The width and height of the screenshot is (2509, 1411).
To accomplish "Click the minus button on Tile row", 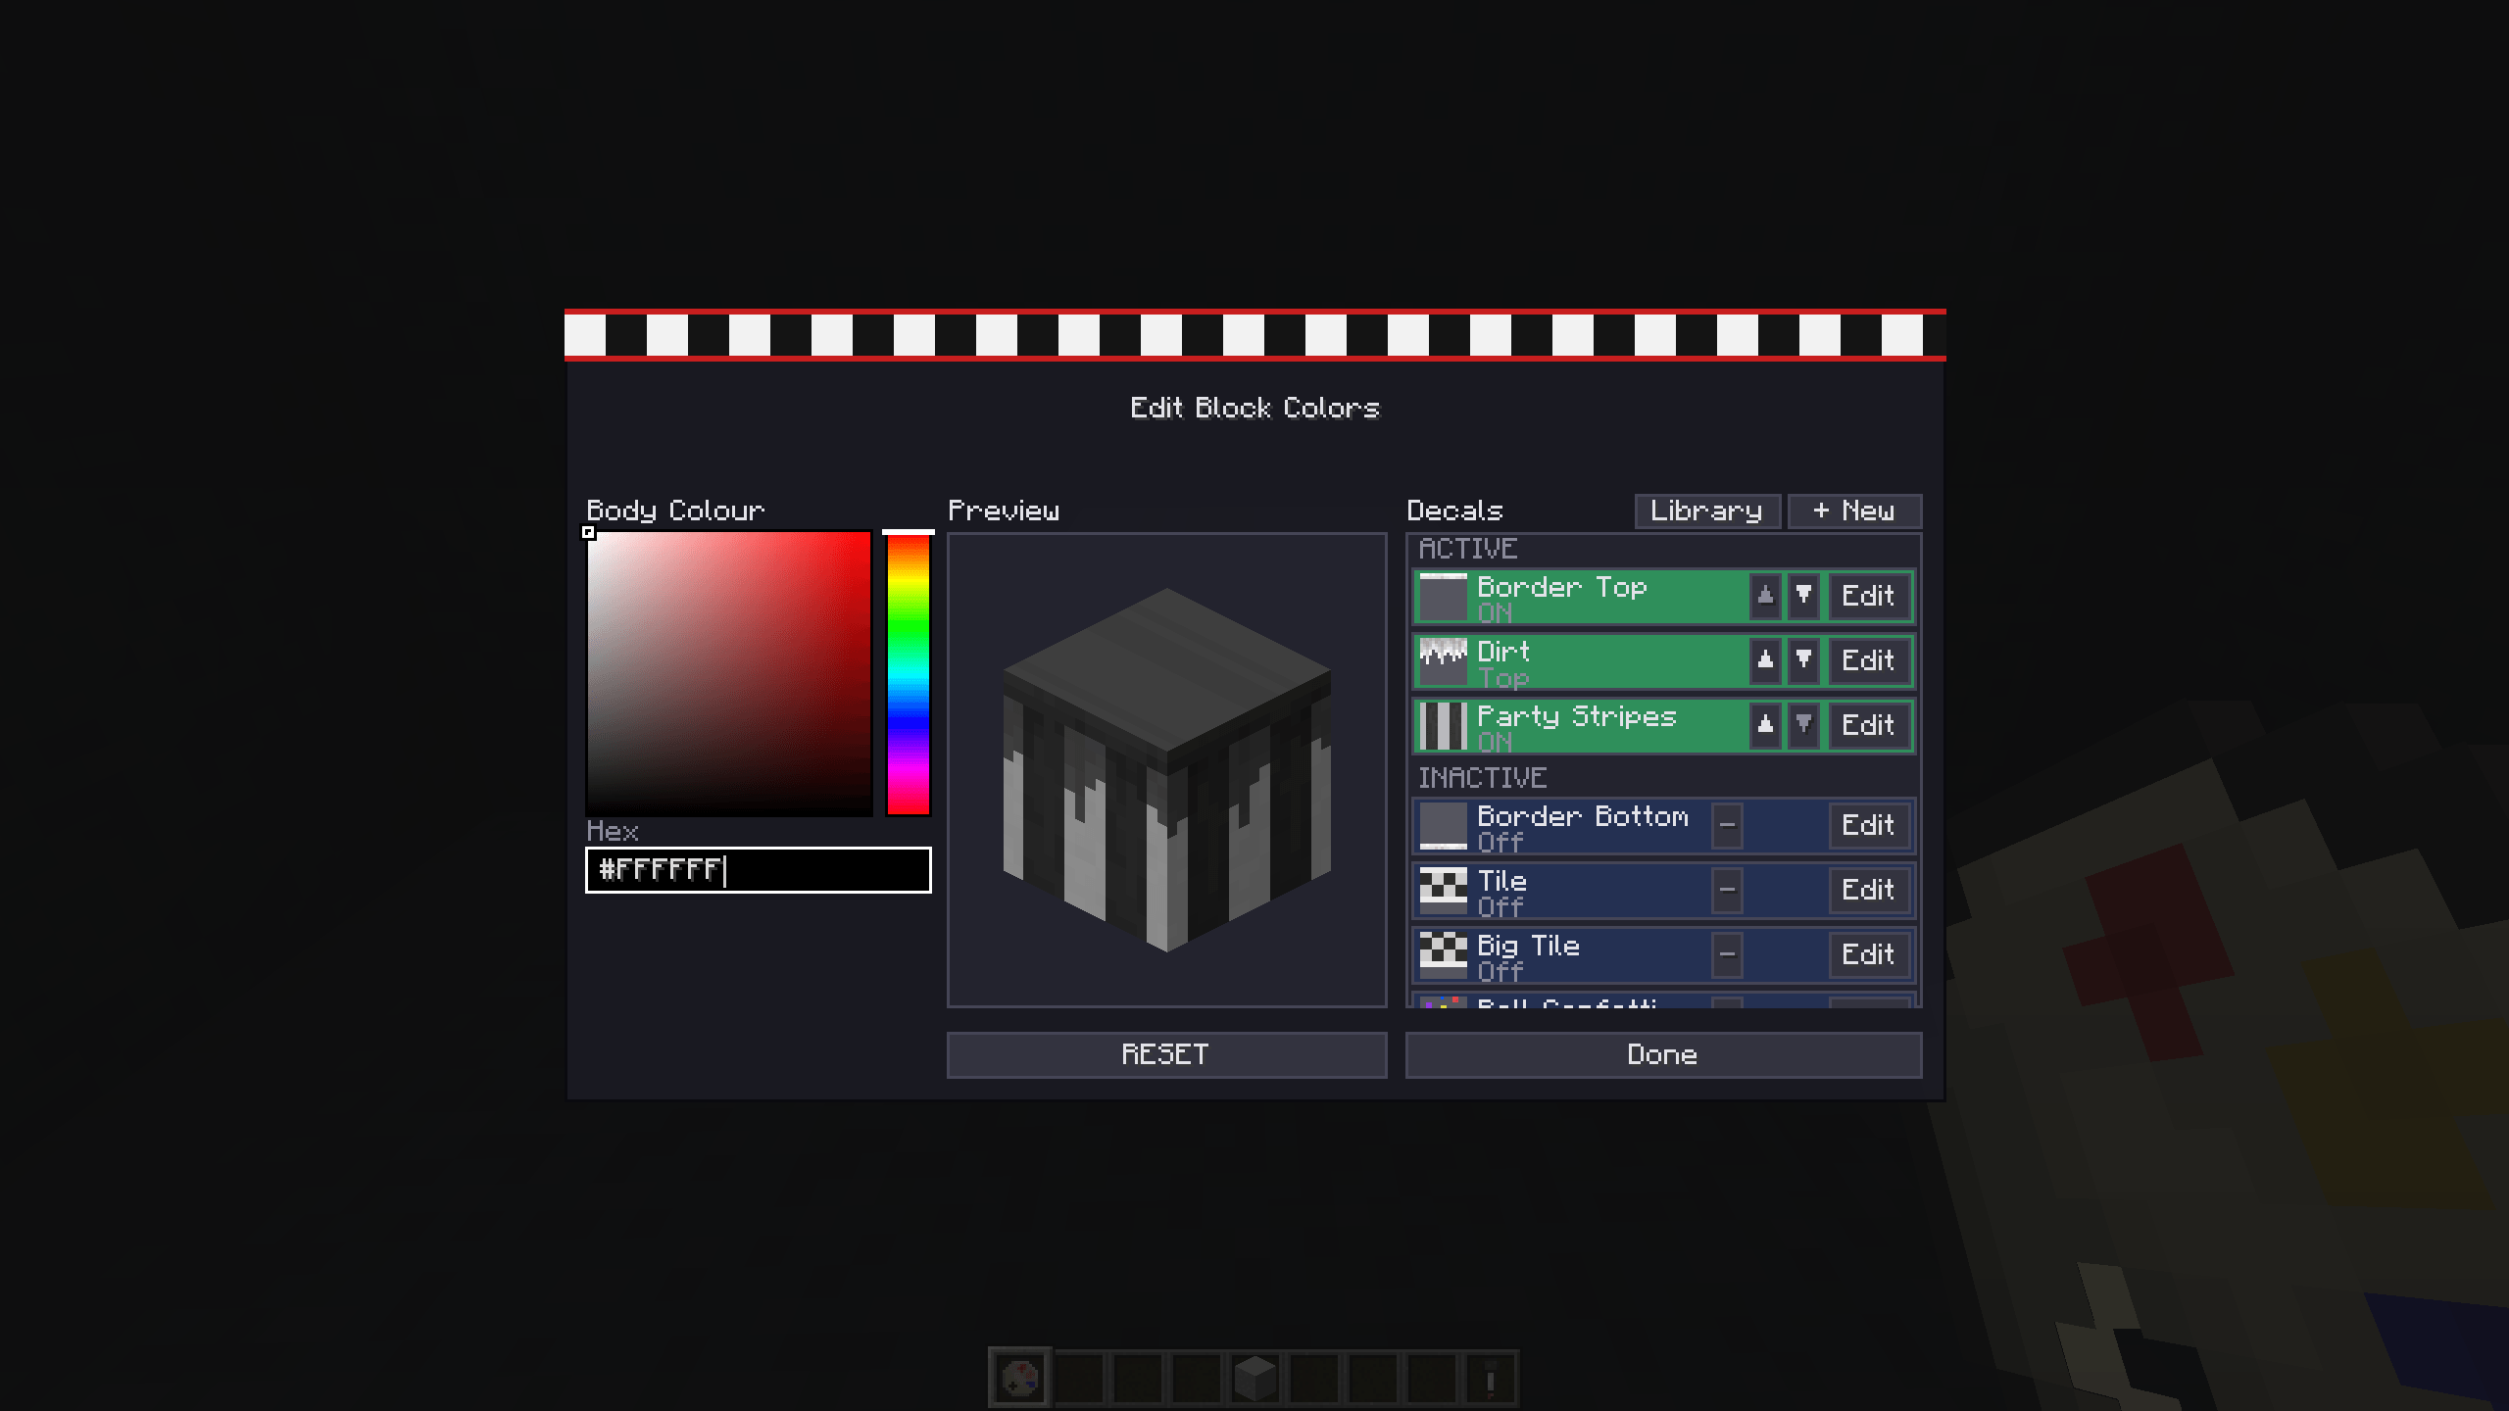I will coord(1727,890).
